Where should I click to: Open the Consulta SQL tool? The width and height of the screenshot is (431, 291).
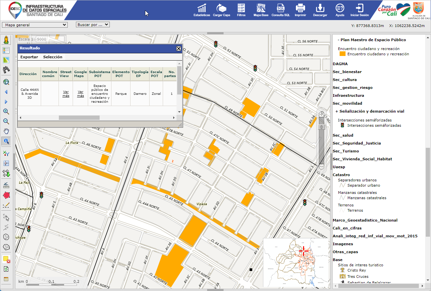[x=280, y=10]
